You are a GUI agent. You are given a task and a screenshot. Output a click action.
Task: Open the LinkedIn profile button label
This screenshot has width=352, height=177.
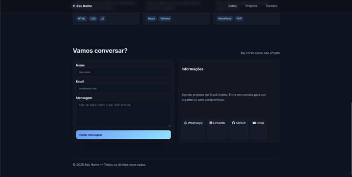(219, 123)
